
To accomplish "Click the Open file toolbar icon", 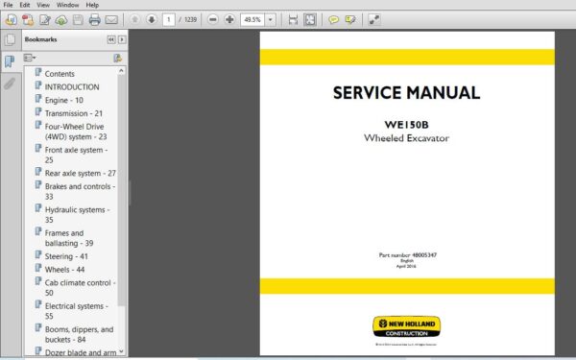I will point(11,19).
